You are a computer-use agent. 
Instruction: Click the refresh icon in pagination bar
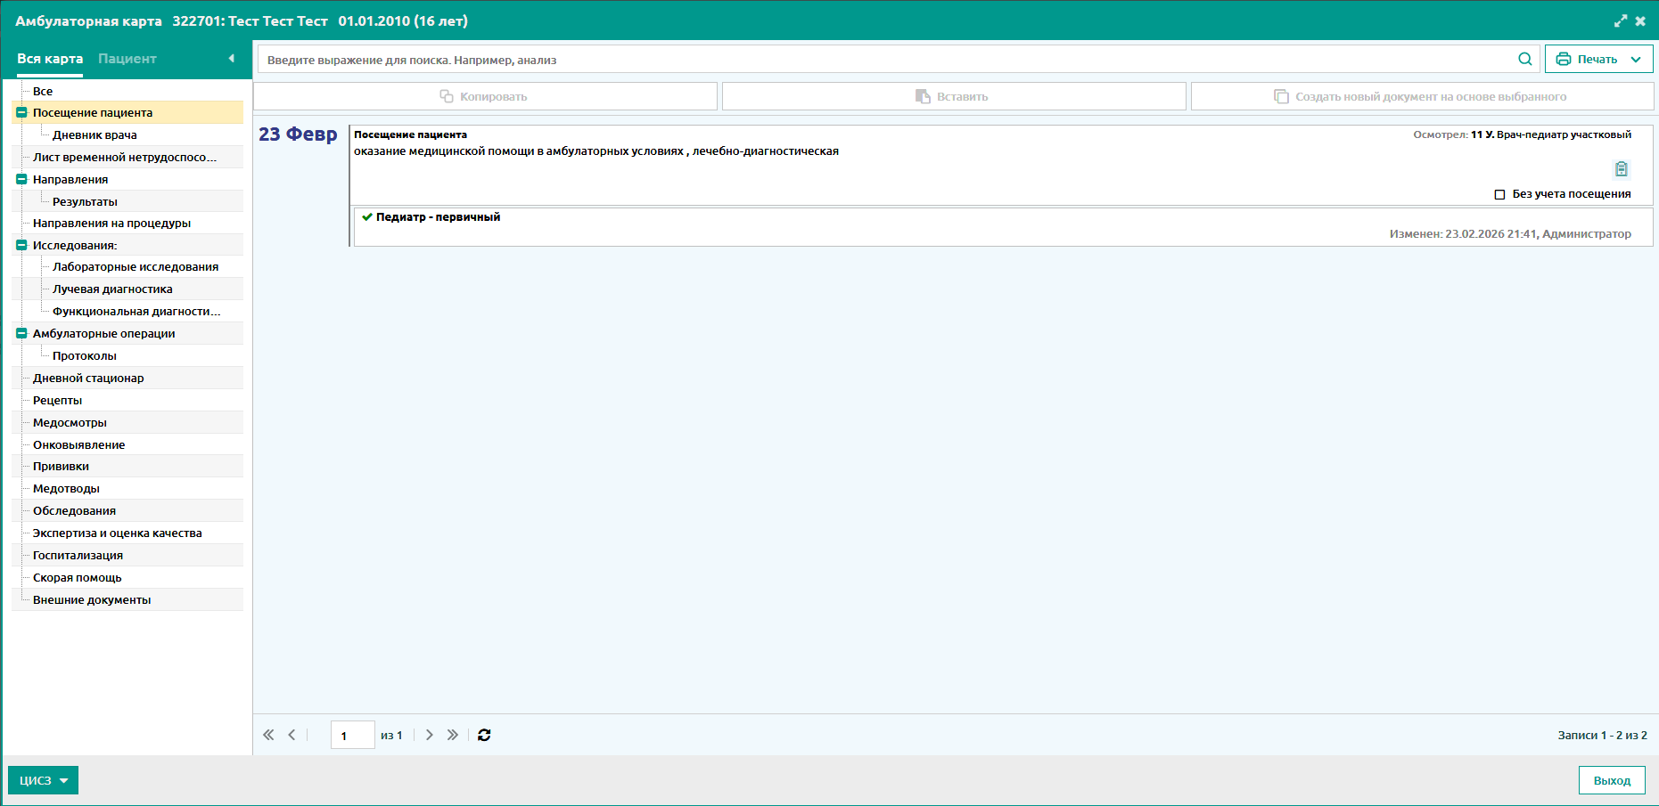(484, 735)
